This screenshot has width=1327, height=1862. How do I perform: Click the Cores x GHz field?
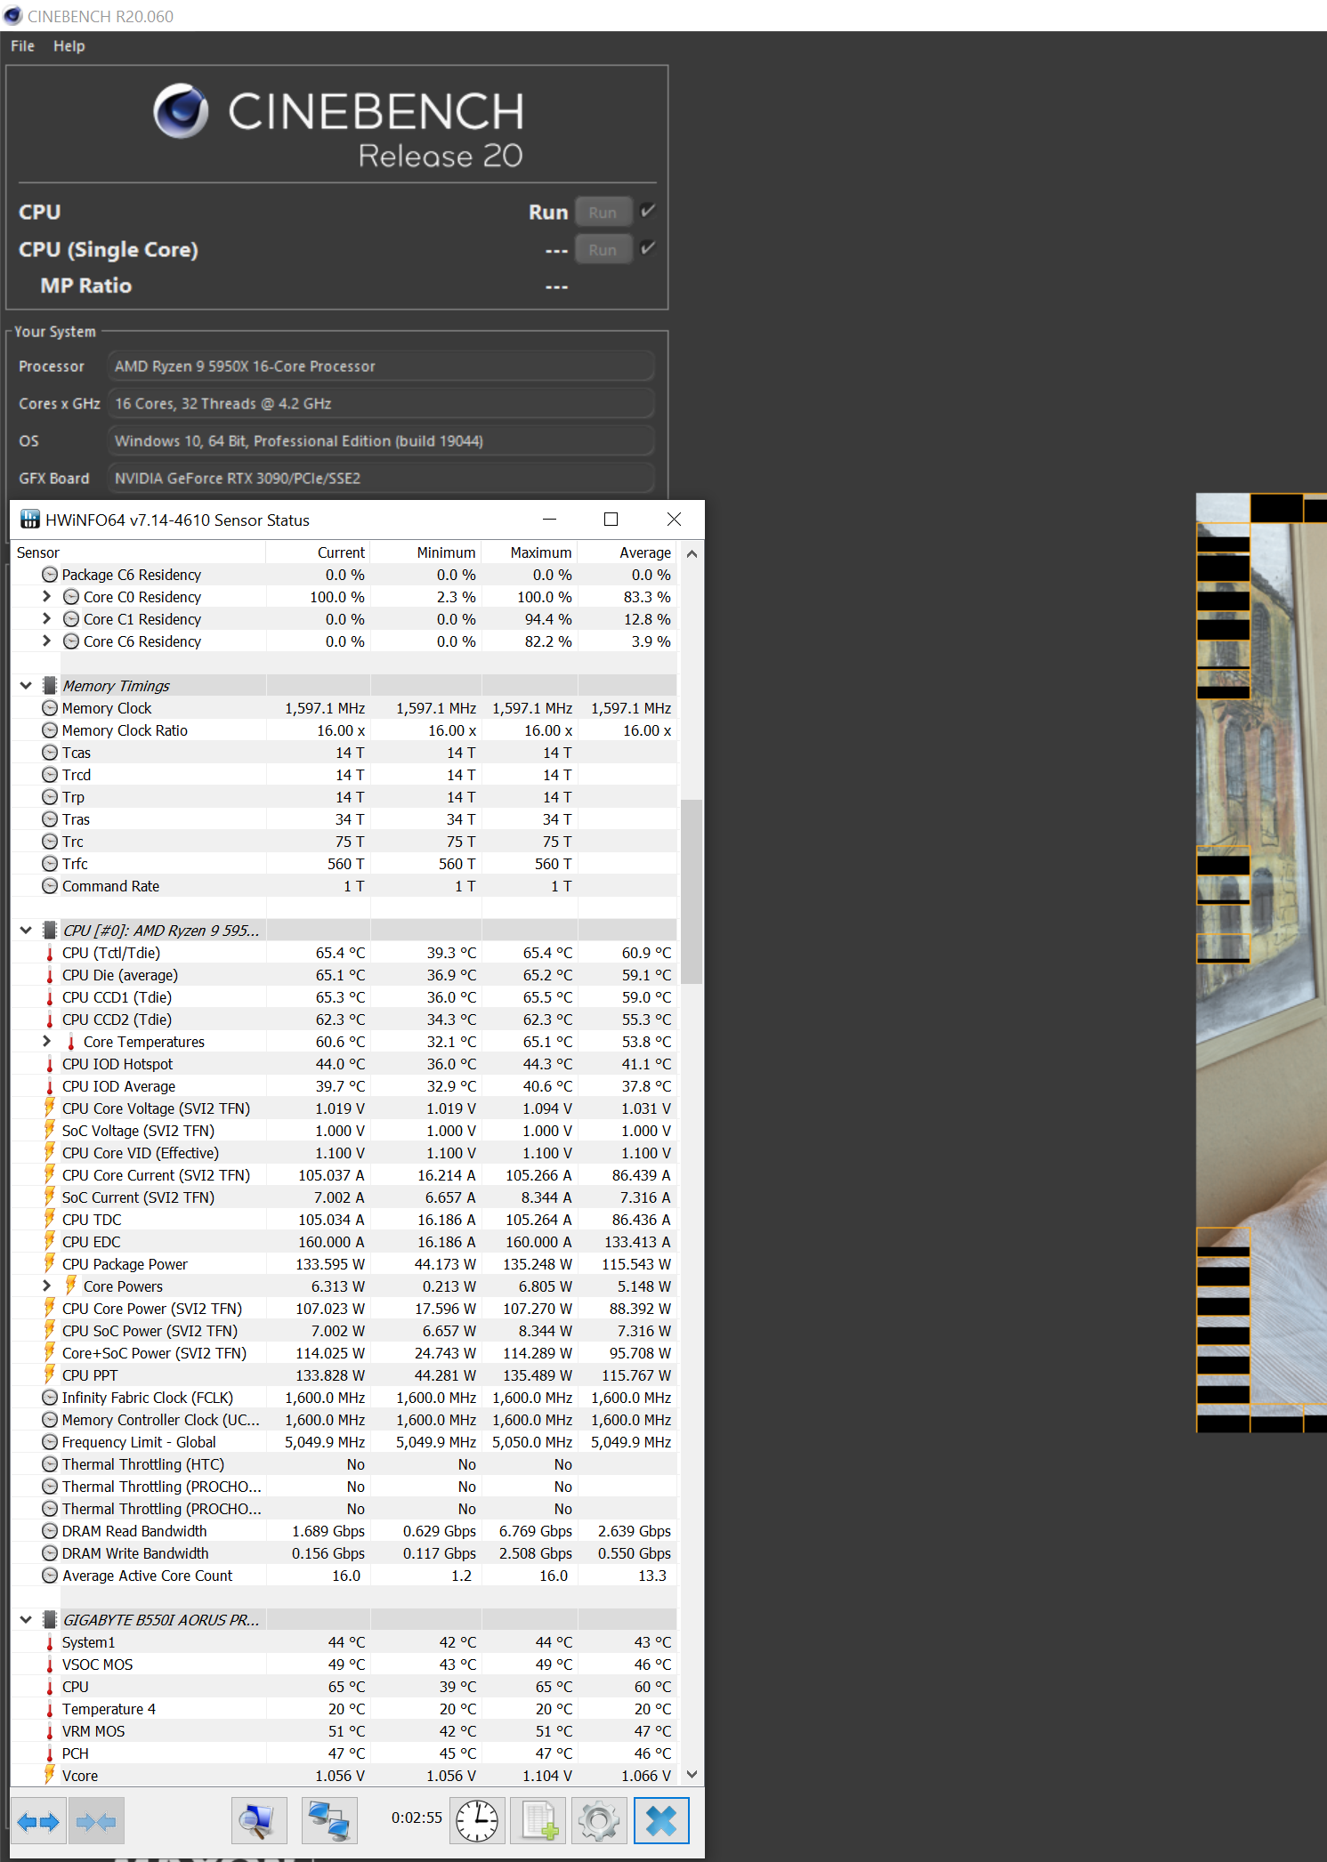tap(381, 404)
